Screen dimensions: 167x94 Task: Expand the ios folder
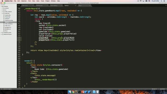[x=2, y=10]
